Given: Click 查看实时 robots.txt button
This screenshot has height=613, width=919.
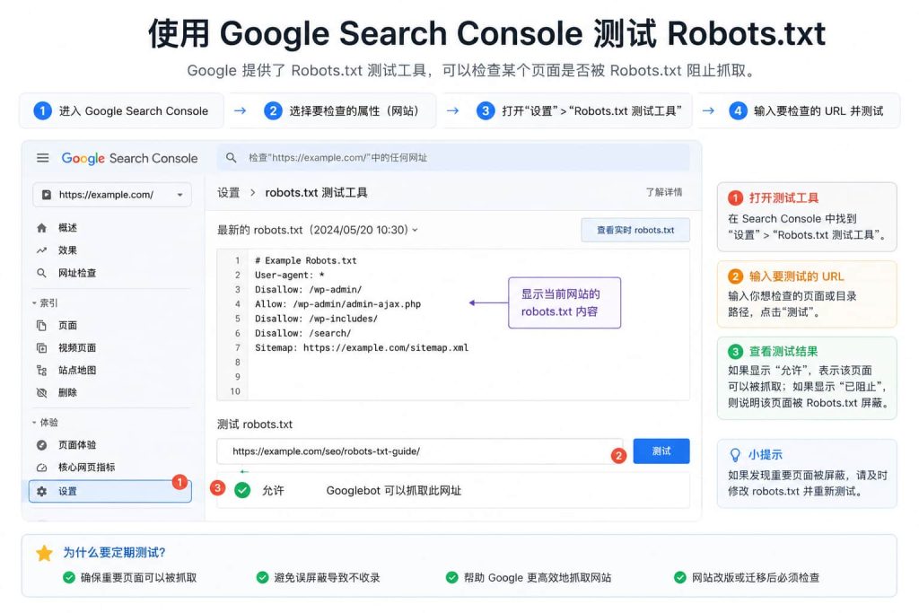Looking at the screenshot, I should tap(635, 231).
